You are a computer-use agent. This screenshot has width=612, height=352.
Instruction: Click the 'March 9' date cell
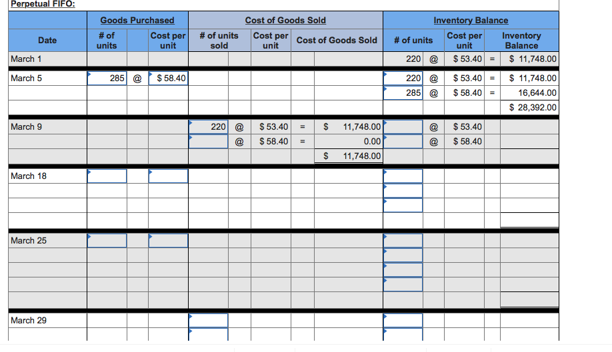[x=47, y=127]
